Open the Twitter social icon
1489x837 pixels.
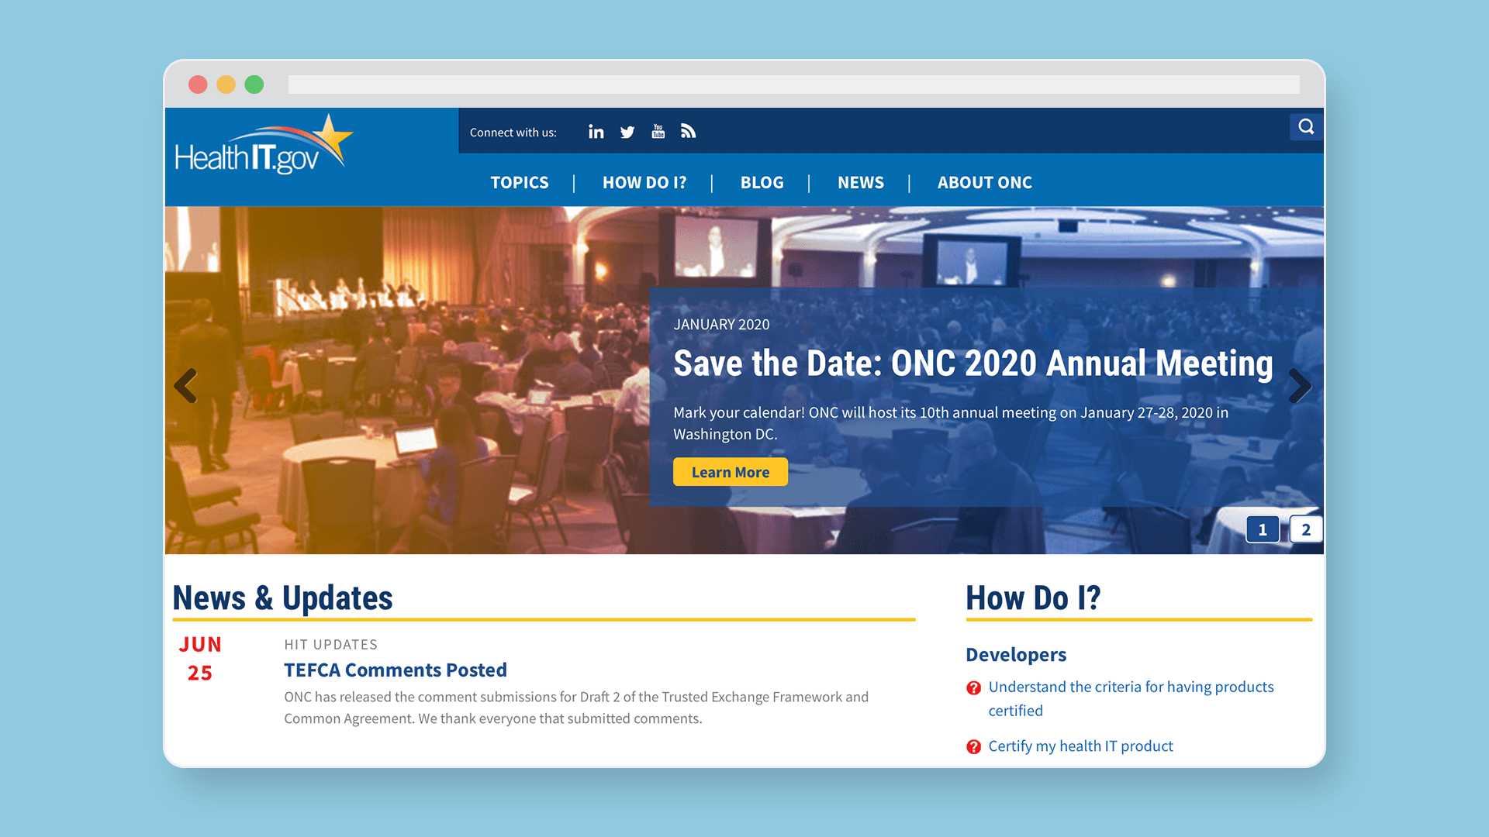tap(627, 133)
